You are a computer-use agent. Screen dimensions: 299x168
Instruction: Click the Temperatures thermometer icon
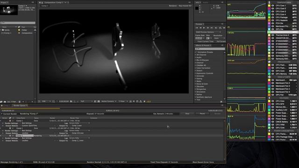pyautogui.click(x=269, y=2)
